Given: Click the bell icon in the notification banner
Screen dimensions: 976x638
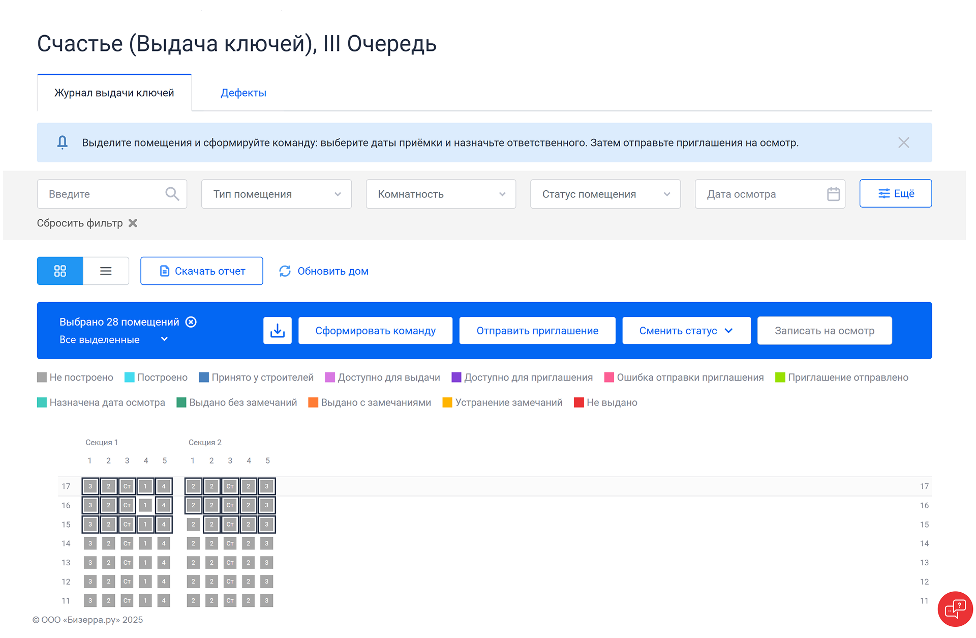Looking at the screenshot, I should pyautogui.click(x=63, y=142).
